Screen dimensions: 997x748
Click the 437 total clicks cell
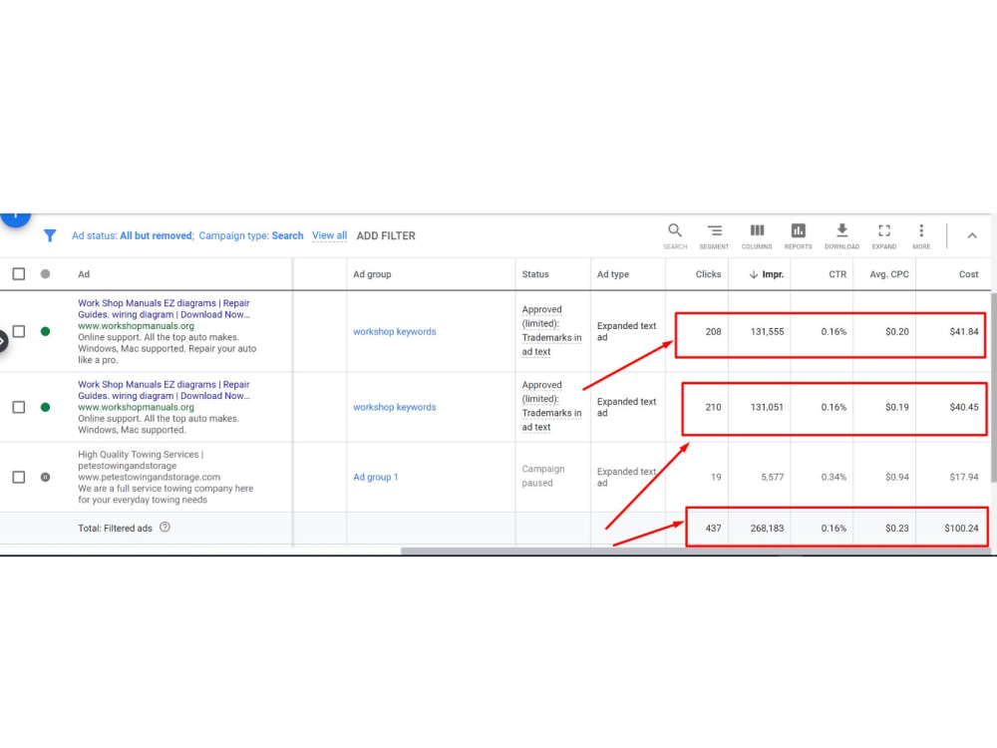[713, 528]
